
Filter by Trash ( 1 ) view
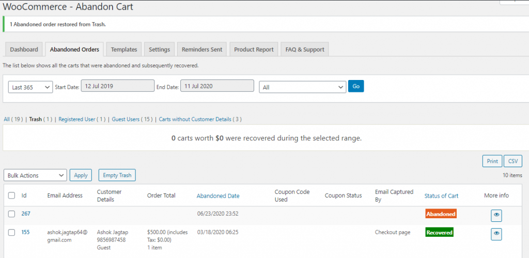click(x=41, y=119)
